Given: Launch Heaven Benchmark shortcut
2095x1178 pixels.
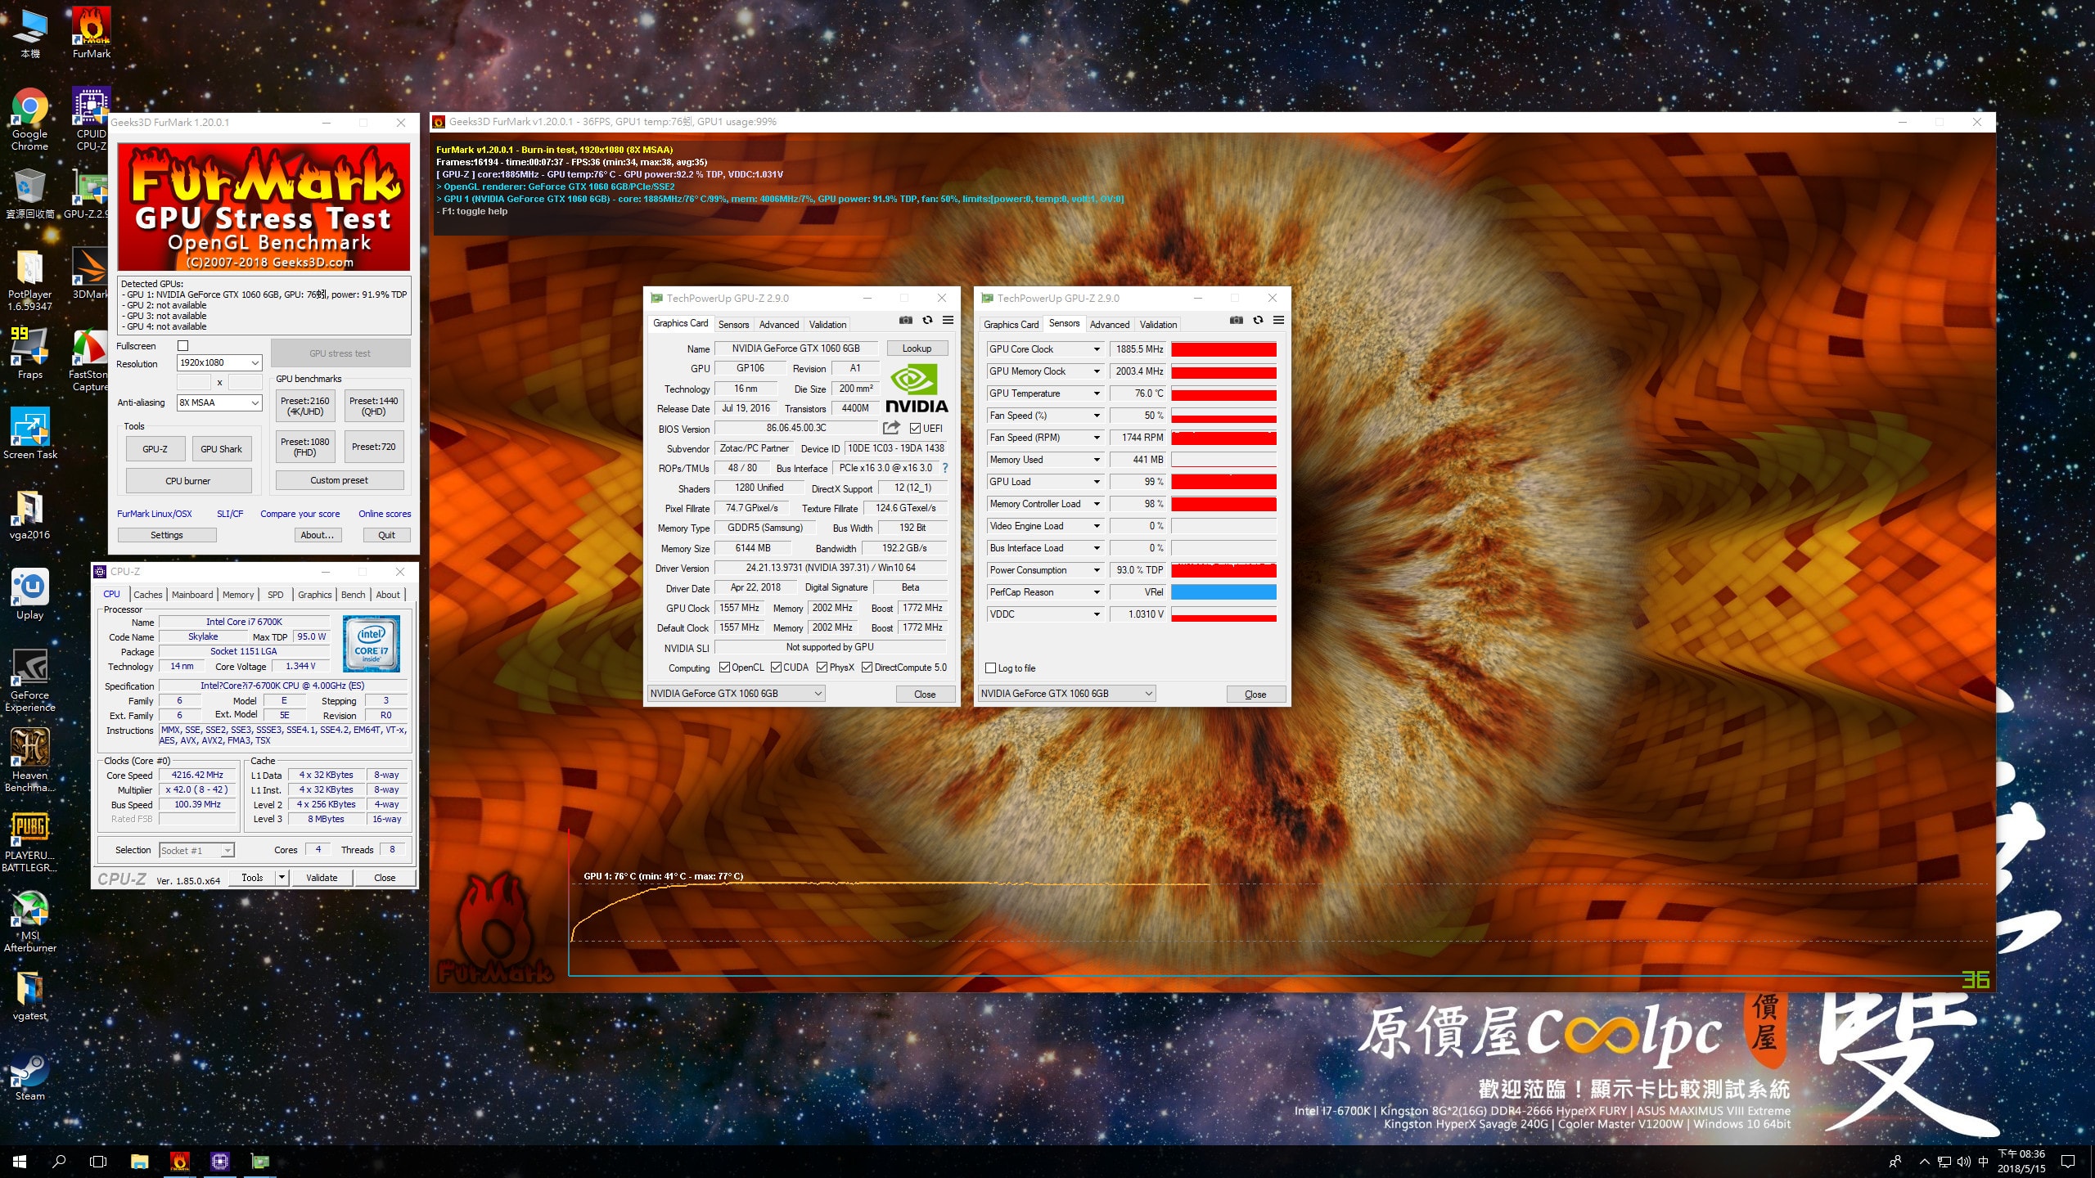Looking at the screenshot, I should (x=29, y=761).
